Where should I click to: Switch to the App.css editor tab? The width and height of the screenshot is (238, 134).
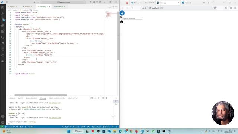[28, 7]
